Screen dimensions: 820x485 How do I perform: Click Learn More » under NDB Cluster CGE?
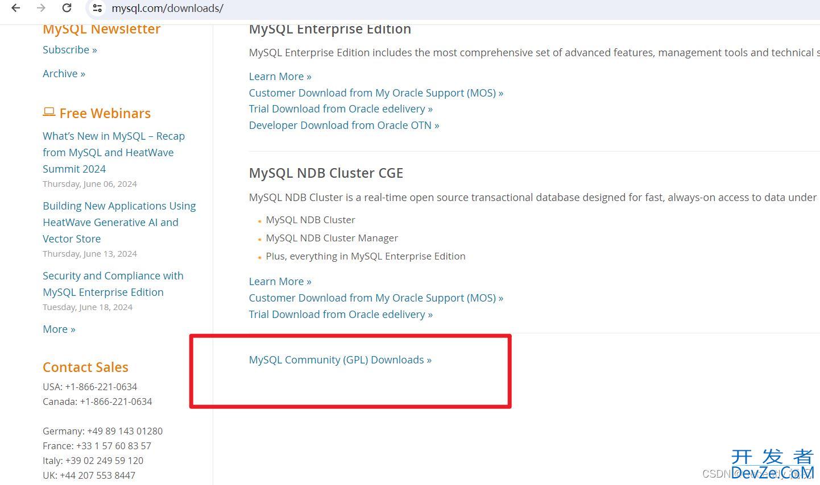click(x=280, y=282)
